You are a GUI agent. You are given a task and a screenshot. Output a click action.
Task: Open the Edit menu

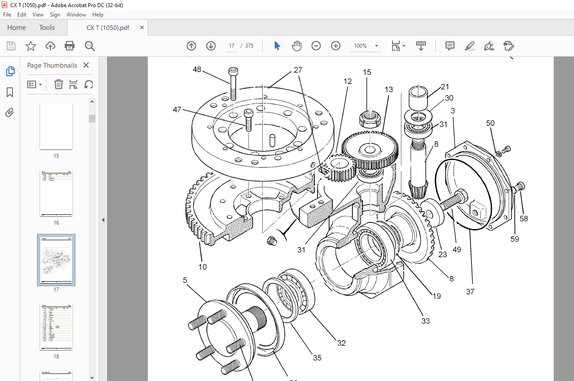pos(22,15)
